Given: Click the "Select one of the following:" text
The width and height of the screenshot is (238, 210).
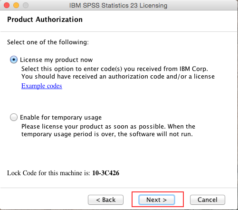Looking at the screenshot, I should (48, 42).
